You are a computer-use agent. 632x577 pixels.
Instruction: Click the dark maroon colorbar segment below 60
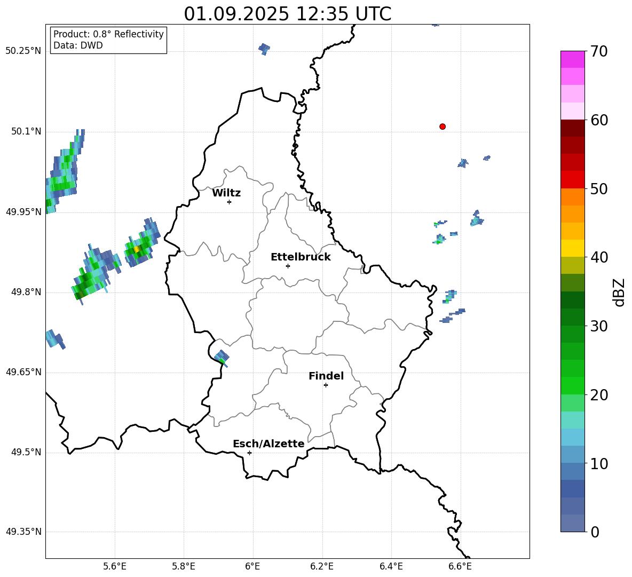572,128
